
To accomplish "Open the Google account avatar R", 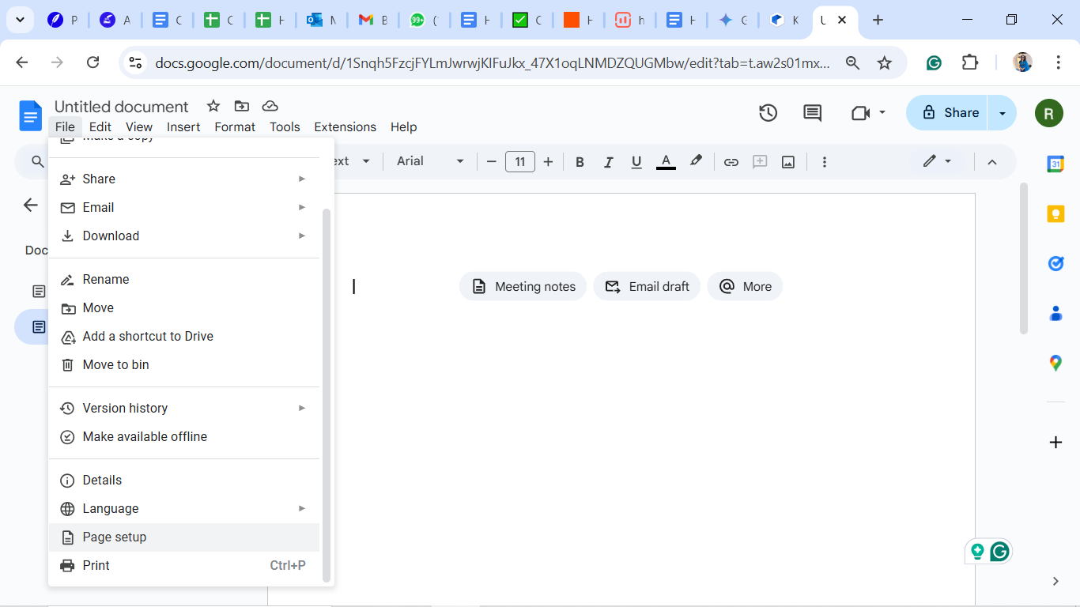I will coord(1048,113).
